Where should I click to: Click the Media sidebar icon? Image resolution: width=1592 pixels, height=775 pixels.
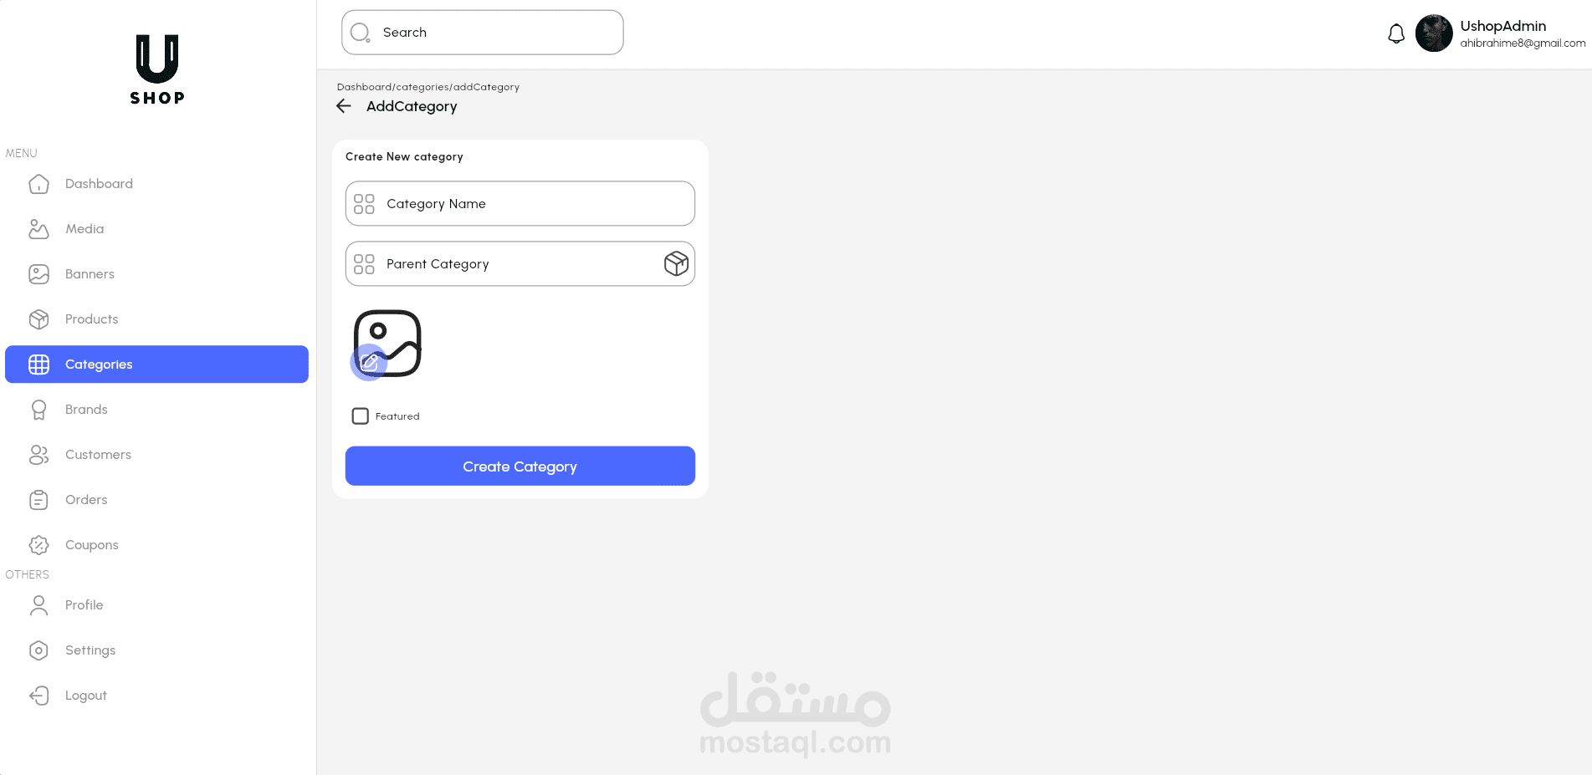pyautogui.click(x=38, y=229)
